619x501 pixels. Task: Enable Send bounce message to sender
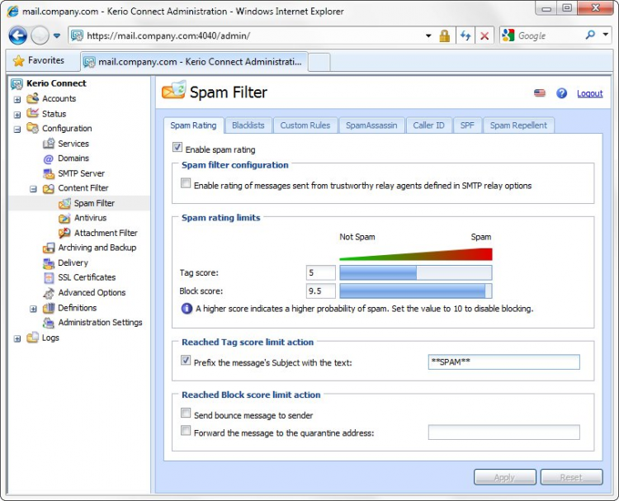click(x=186, y=413)
